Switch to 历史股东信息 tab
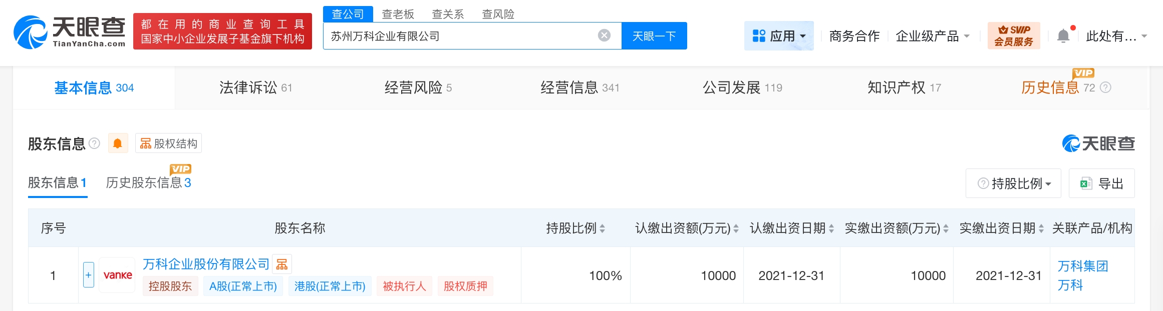This screenshot has height=311, width=1163. [148, 183]
